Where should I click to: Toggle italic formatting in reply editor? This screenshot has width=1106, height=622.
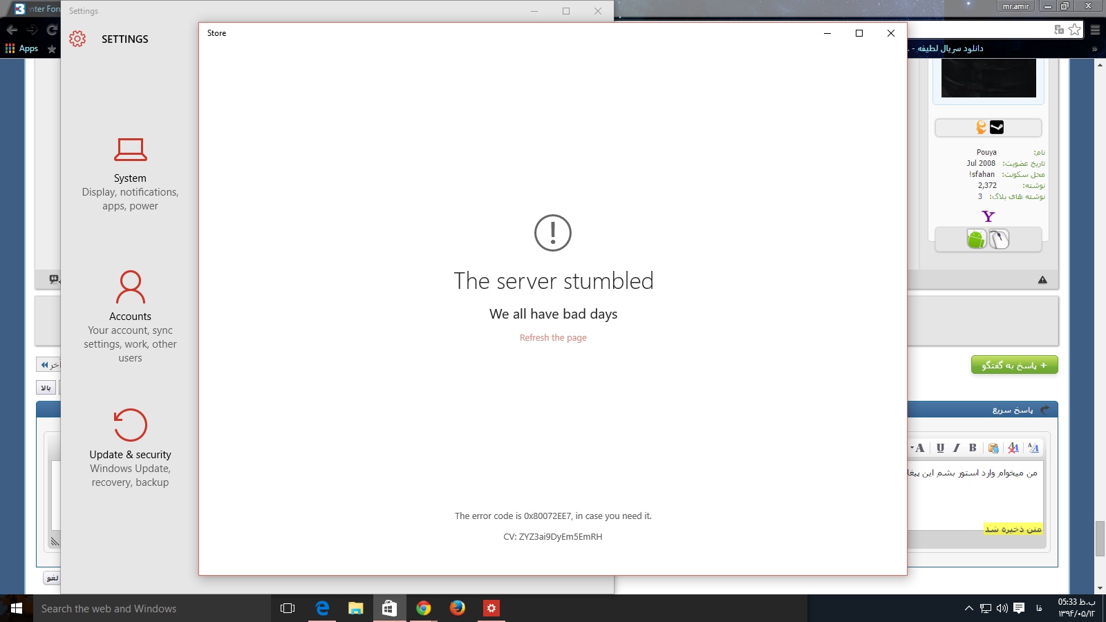tap(957, 448)
